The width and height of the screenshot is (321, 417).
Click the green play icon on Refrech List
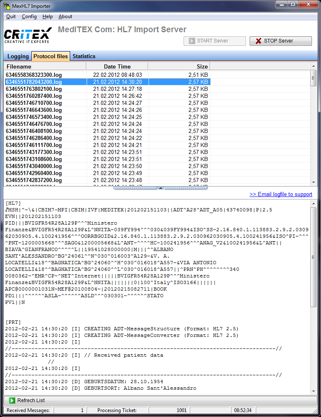pyautogui.click(x=12, y=400)
